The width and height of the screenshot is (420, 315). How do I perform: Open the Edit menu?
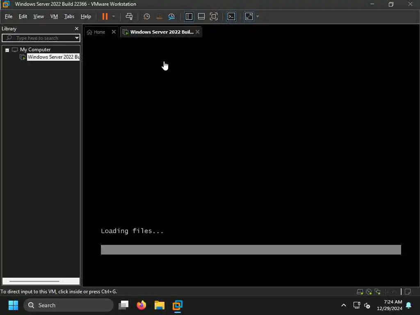23,16
